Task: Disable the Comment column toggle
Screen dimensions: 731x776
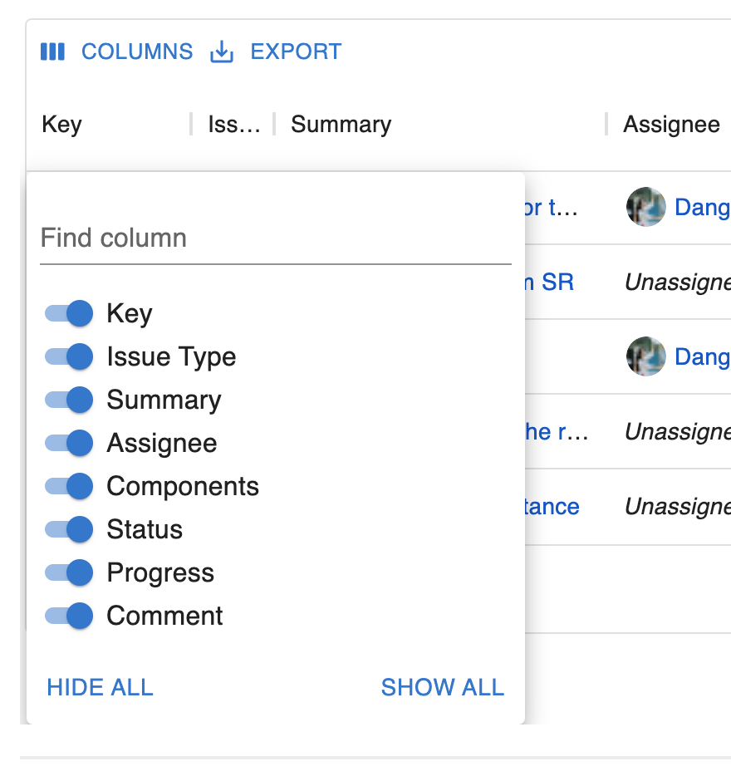Action: click(69, 616)
